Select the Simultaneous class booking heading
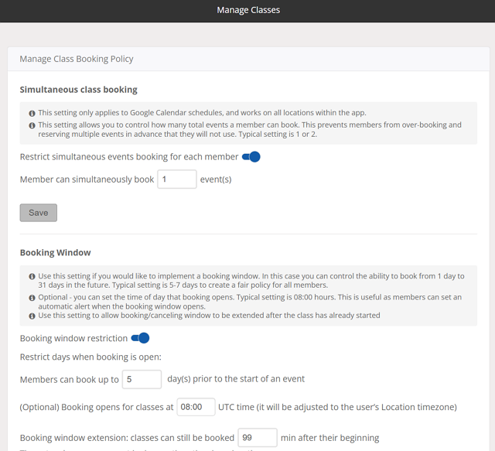 point(78,90)
